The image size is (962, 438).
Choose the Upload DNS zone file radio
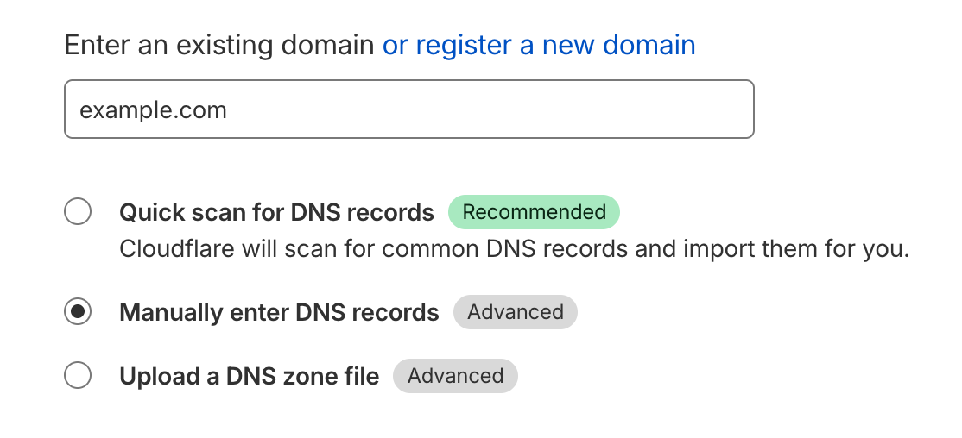[x=78, y=376]
